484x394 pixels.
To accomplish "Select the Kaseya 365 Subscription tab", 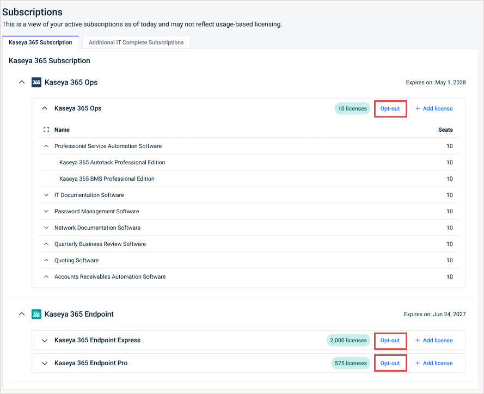I will pyautogui.click(x=40, y=42).
